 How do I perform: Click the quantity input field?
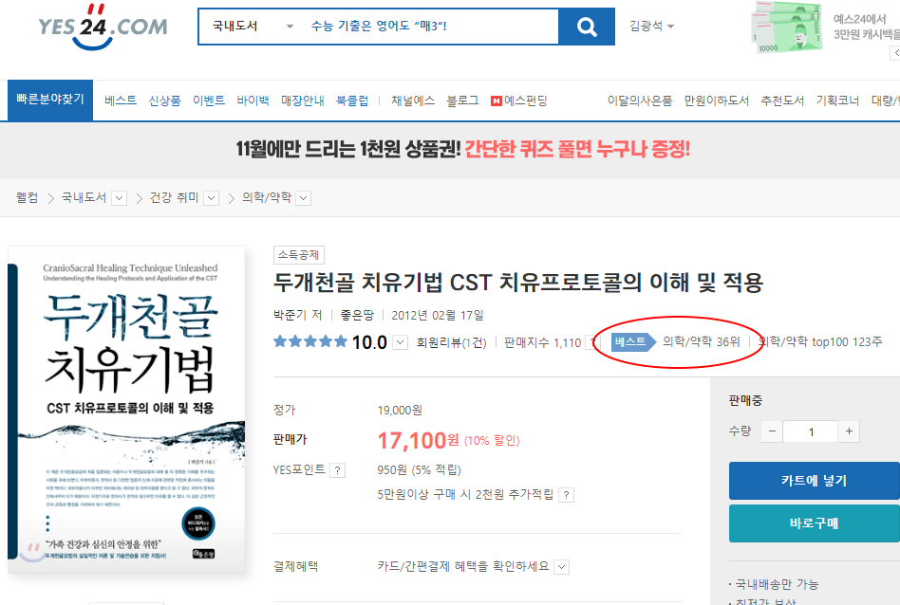[811, 431]
